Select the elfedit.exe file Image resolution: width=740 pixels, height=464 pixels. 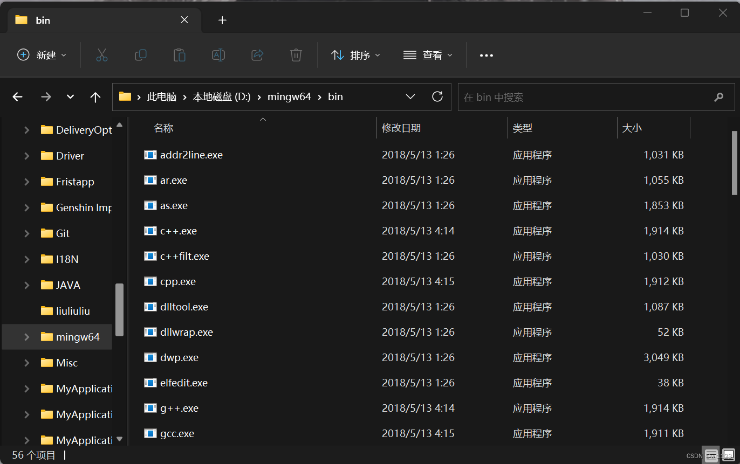pos(184,383)
